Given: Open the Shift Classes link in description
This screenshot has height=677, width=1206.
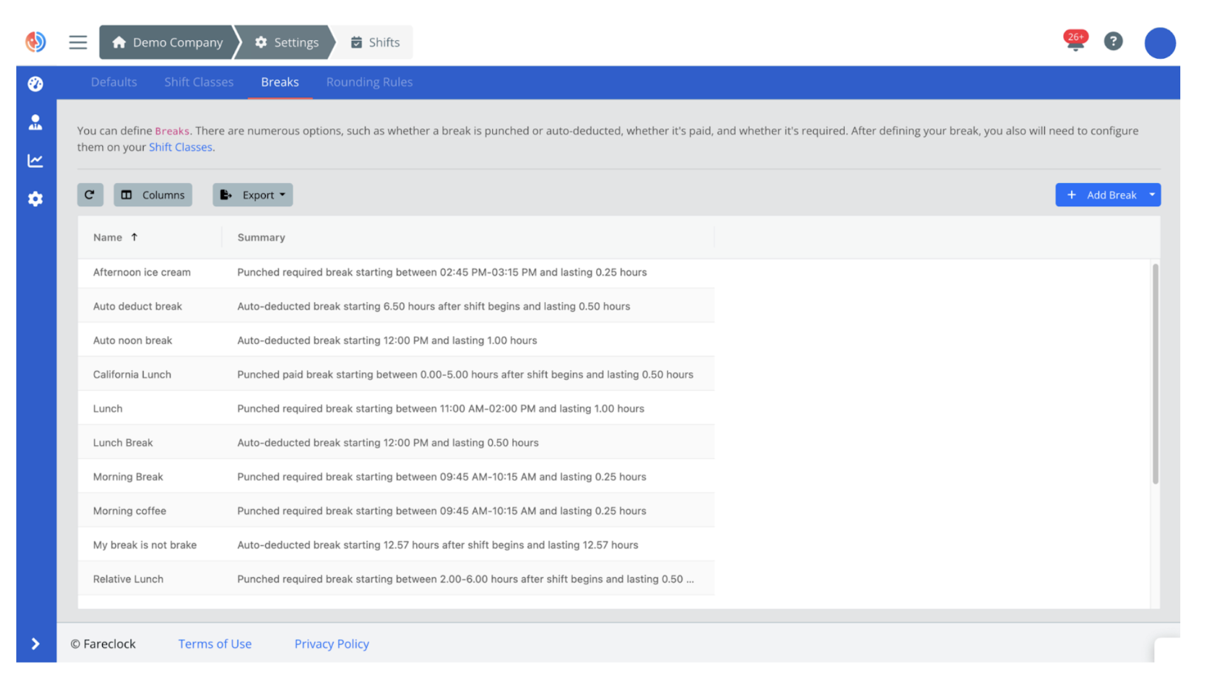Looking at the screenshot, I should tap(181, 147).
